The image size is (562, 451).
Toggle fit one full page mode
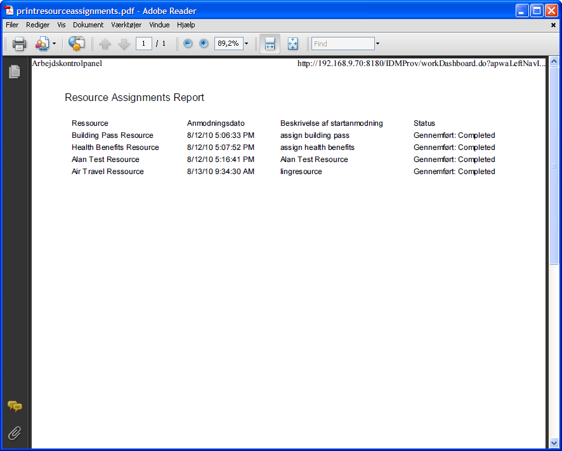pyautogui.click(x=292, y=44)
